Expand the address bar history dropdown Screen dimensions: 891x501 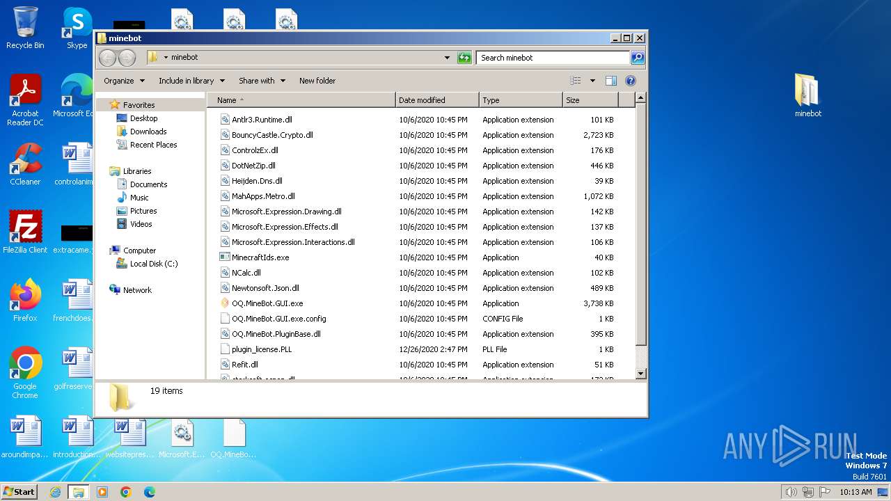[x=447, y=58]
